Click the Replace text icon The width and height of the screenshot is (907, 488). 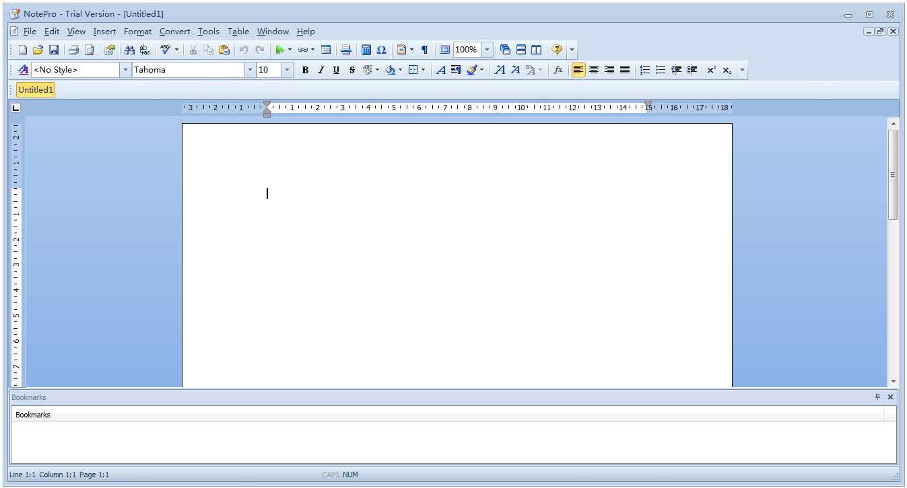click(x=145, y=50)
